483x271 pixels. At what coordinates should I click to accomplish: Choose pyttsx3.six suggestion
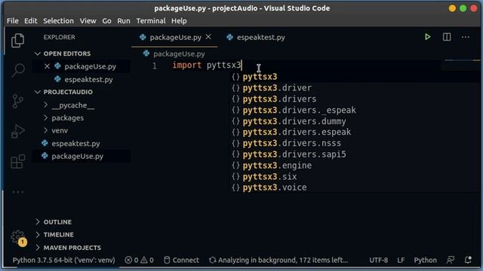click(355, 177)
